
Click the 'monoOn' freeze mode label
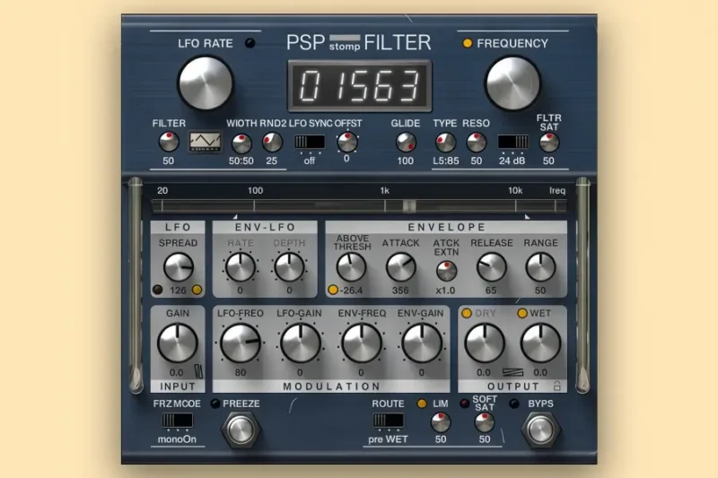[177, 439]
